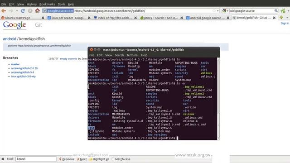Open Firefox Help menu
290x163 pixels.
71,4
